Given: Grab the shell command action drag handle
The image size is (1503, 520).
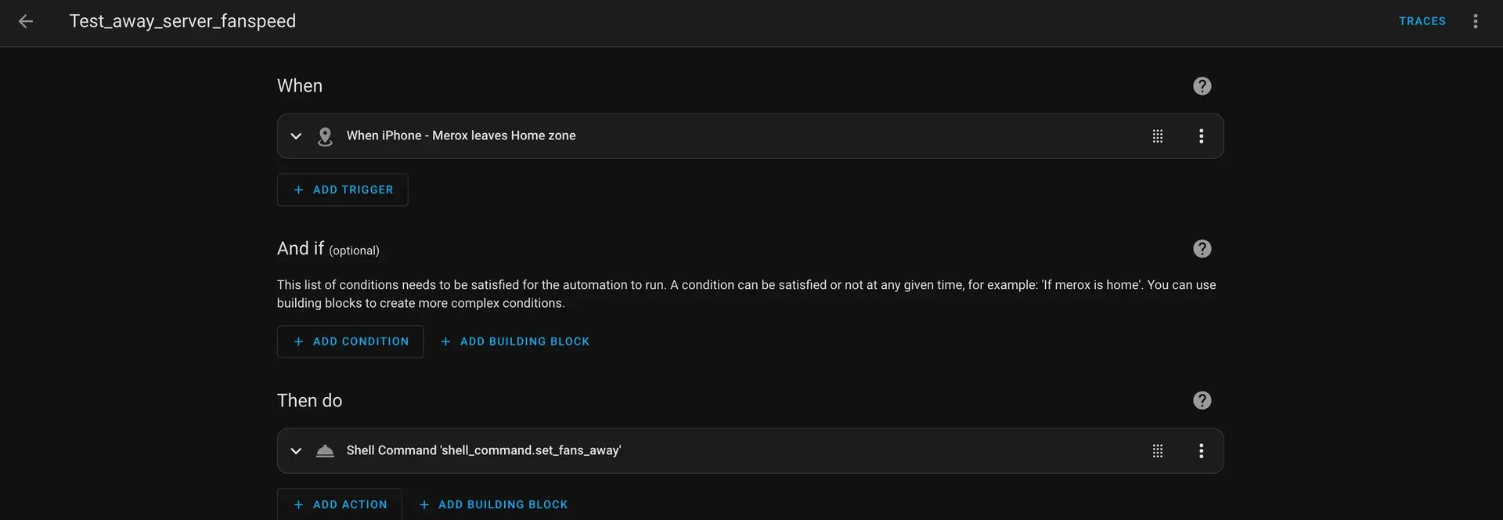Looking at the screenshot, I should tap(1157, 451).
